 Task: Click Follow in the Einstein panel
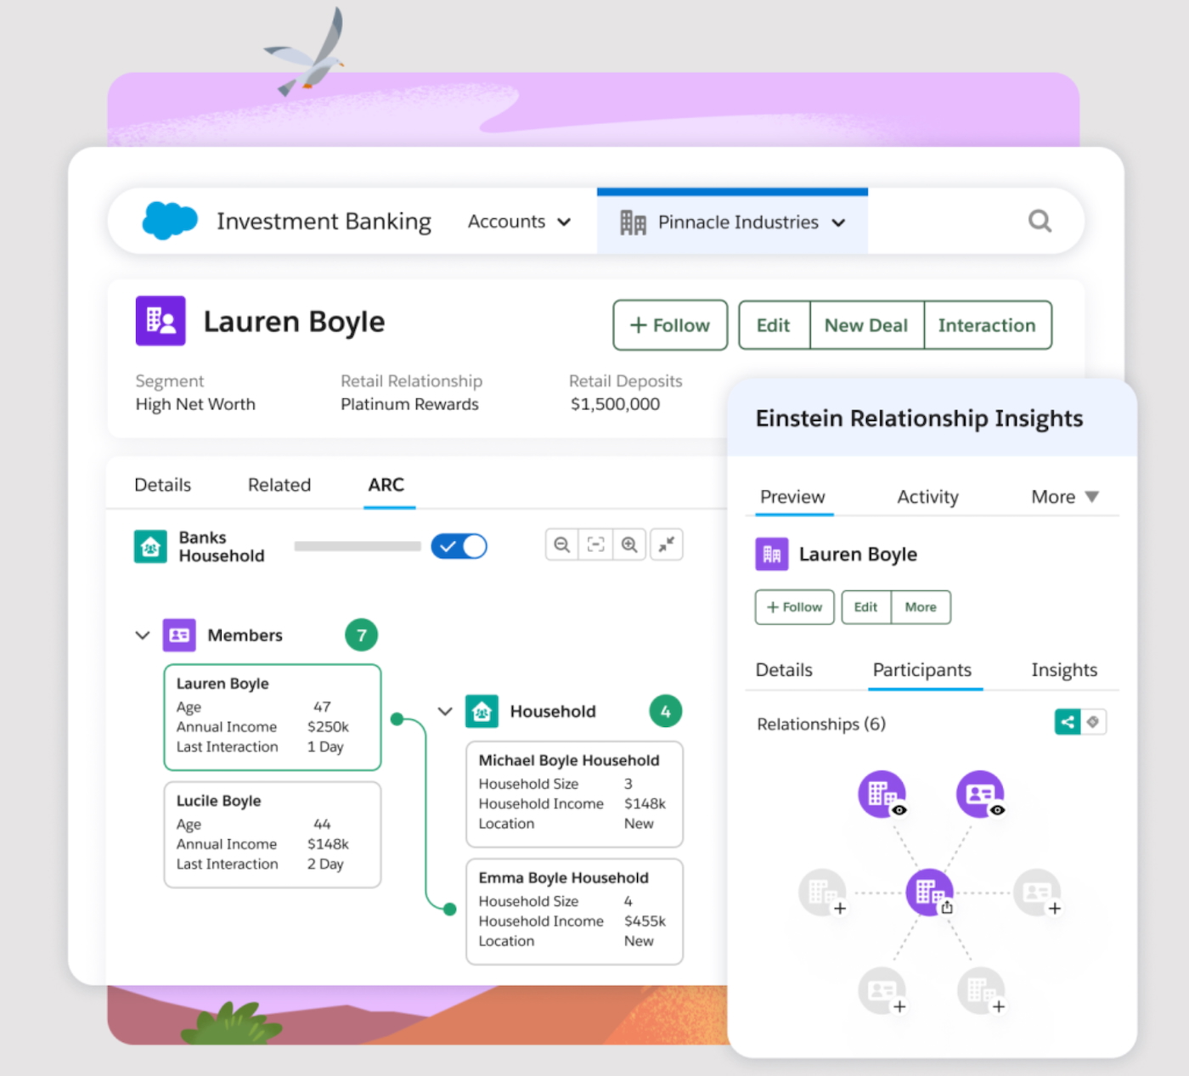coord(795,607)
